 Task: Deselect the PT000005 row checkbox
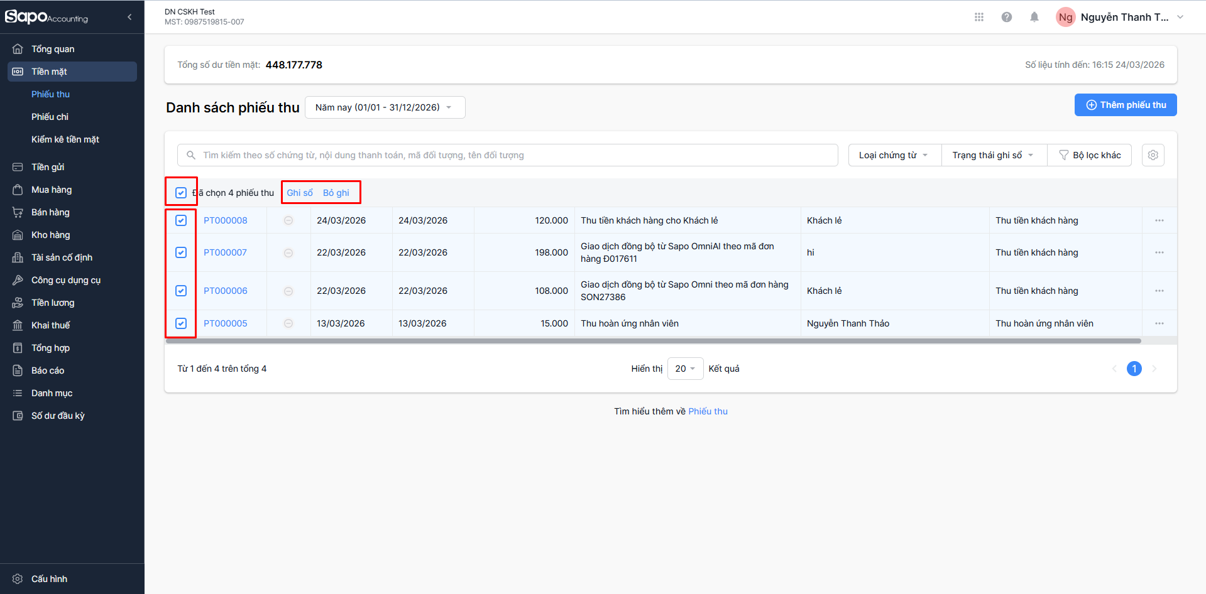pyautogui.click(x=181, y=323)
